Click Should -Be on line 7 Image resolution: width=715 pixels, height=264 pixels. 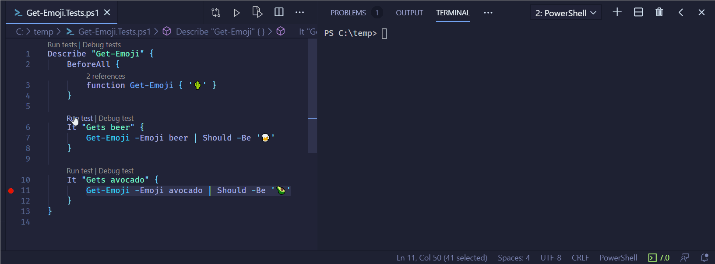[x=227, y=138]
